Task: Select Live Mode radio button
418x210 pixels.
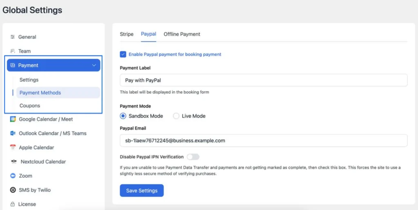Action: click(x=176, y=116)
